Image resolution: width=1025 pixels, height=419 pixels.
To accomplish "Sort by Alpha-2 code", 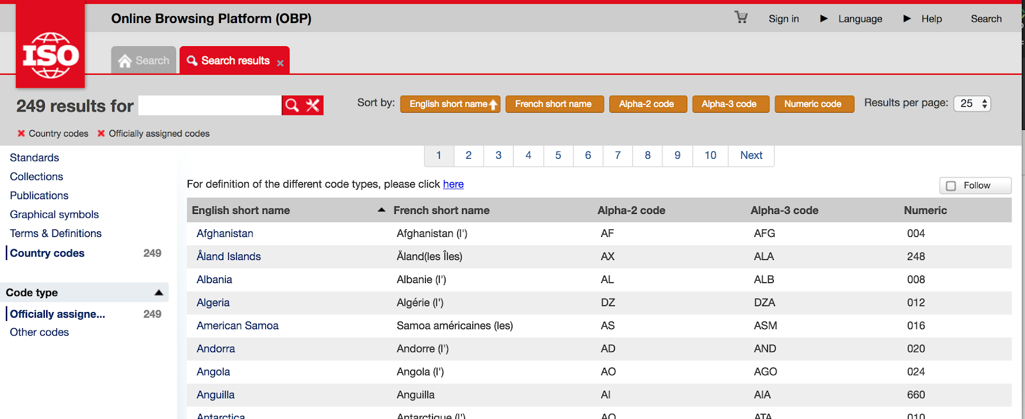I will coord(648,104).
